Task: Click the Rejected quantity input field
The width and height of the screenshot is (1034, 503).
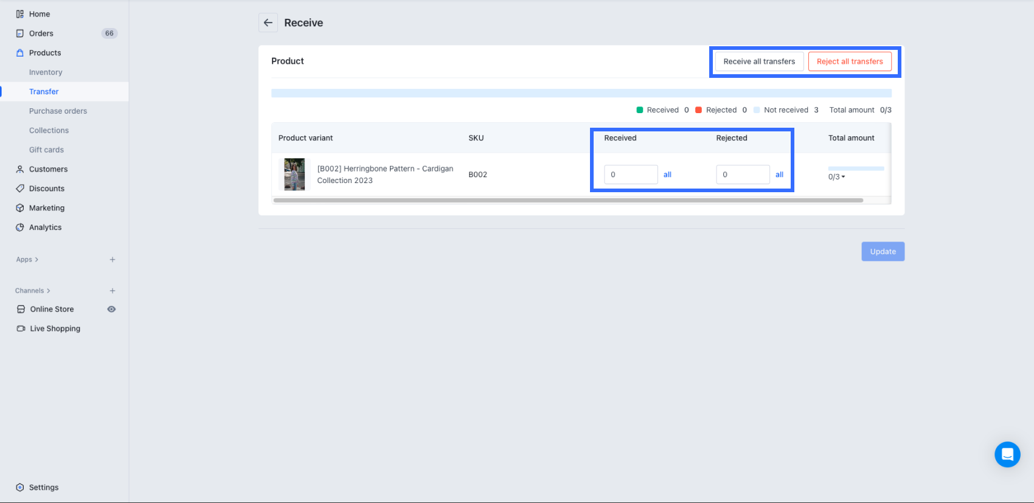Action: (743, 175)
